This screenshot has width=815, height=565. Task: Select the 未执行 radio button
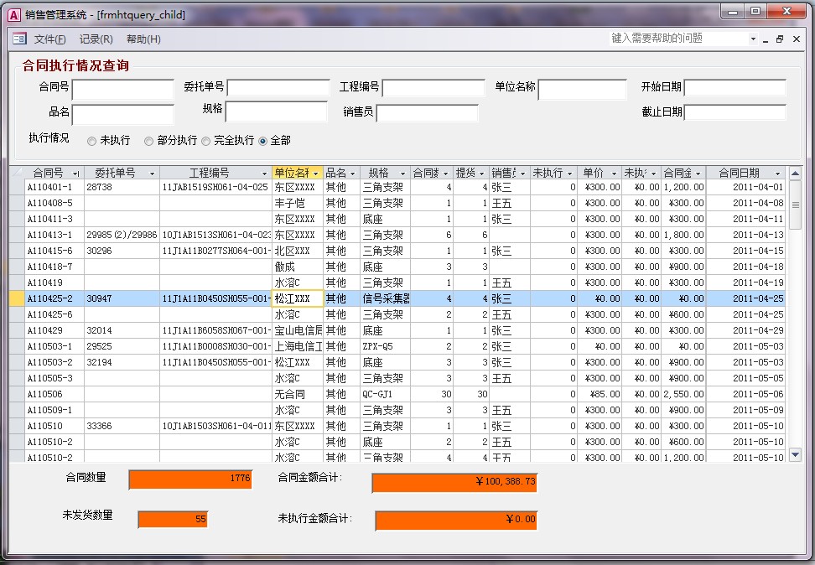92,141
